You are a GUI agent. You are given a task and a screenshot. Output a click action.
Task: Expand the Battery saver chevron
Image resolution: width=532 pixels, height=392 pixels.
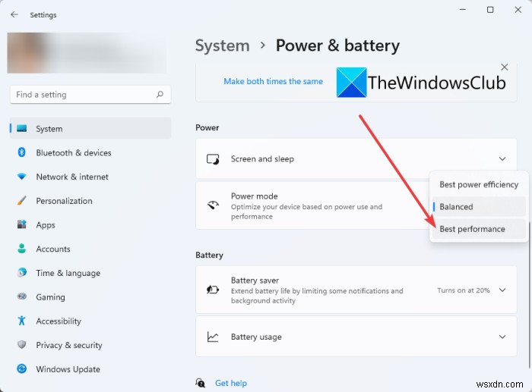(x=502, y=290)
